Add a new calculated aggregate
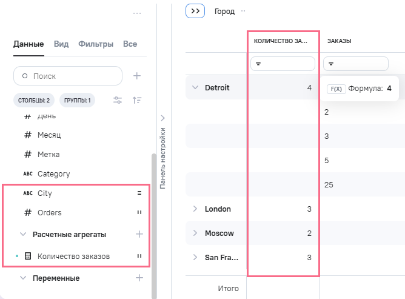Viewport: 405px width, 299px height. tap(139, 233)
